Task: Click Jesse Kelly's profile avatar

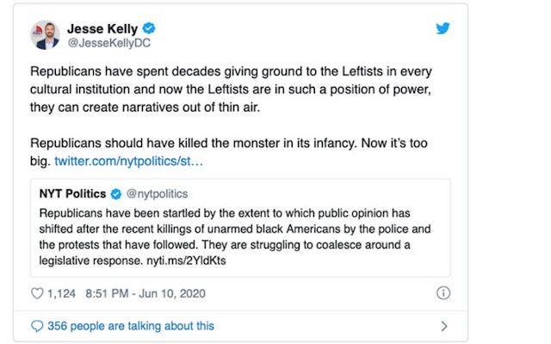Action: pos(45,34)
